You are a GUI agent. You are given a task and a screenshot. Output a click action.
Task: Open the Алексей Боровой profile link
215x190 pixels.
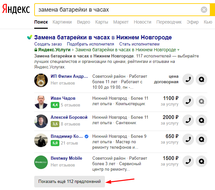69,117
